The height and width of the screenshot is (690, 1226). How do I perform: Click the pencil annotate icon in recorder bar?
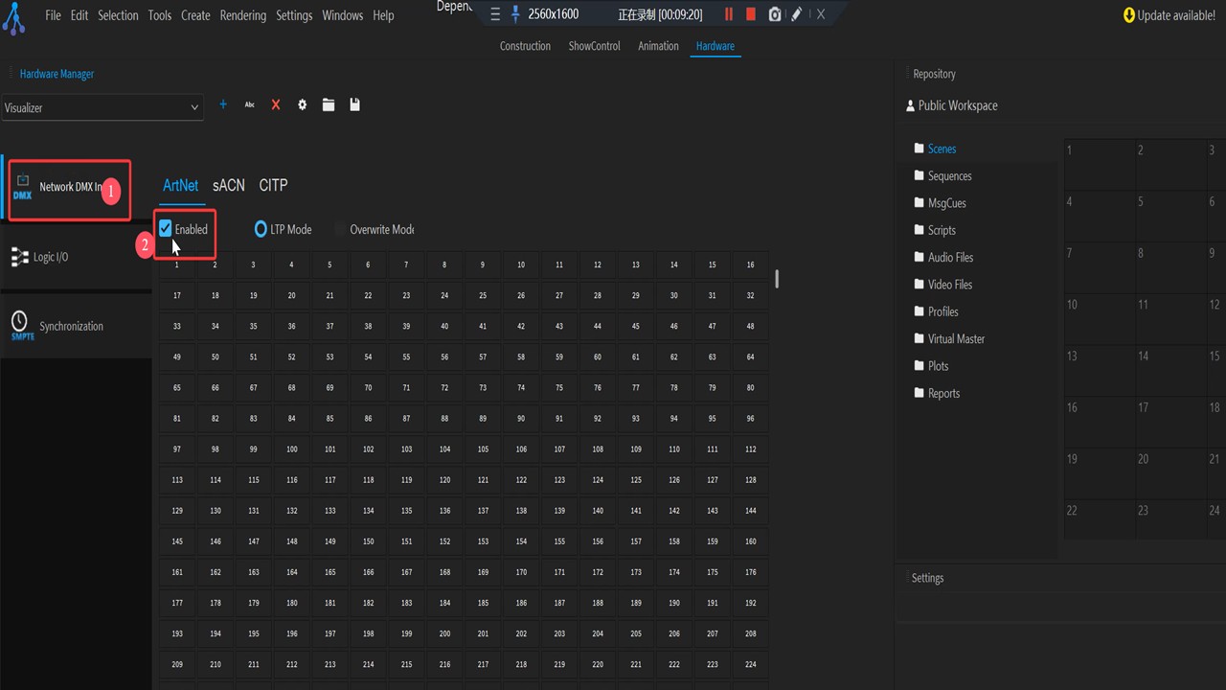coord(796,14)
